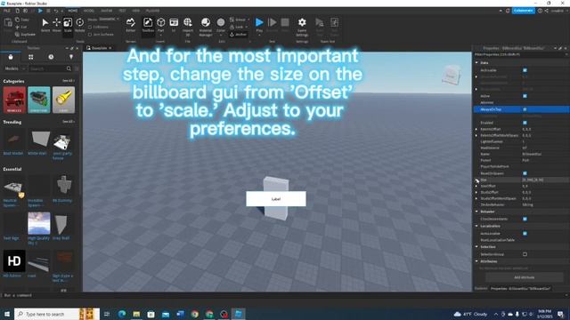Open Import 3D dialog
570x320 pixels.
click(188, 26)
